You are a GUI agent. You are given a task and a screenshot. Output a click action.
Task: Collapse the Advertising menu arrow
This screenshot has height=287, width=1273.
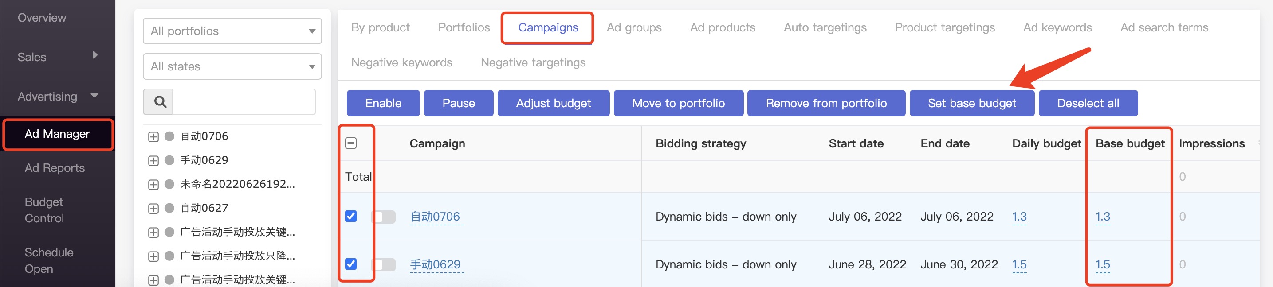94,95
